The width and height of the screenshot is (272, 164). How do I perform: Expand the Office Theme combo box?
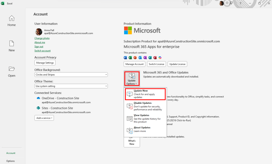pos(71,86)
